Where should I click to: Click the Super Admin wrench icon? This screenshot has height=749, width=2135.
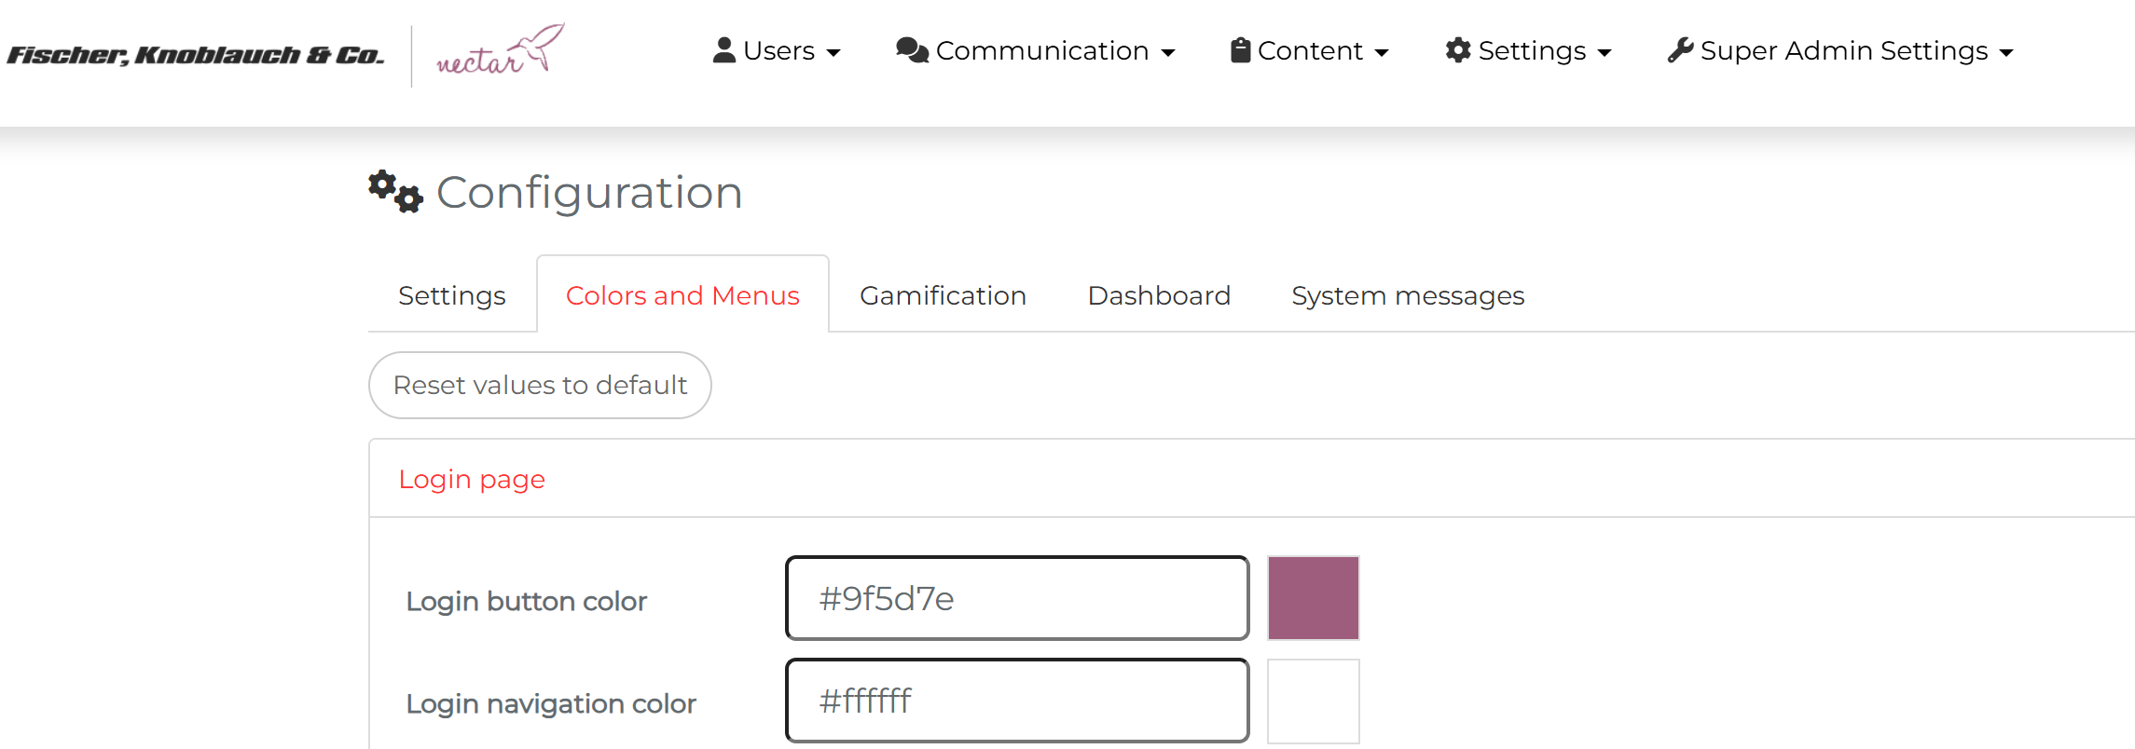[1680, 50]
